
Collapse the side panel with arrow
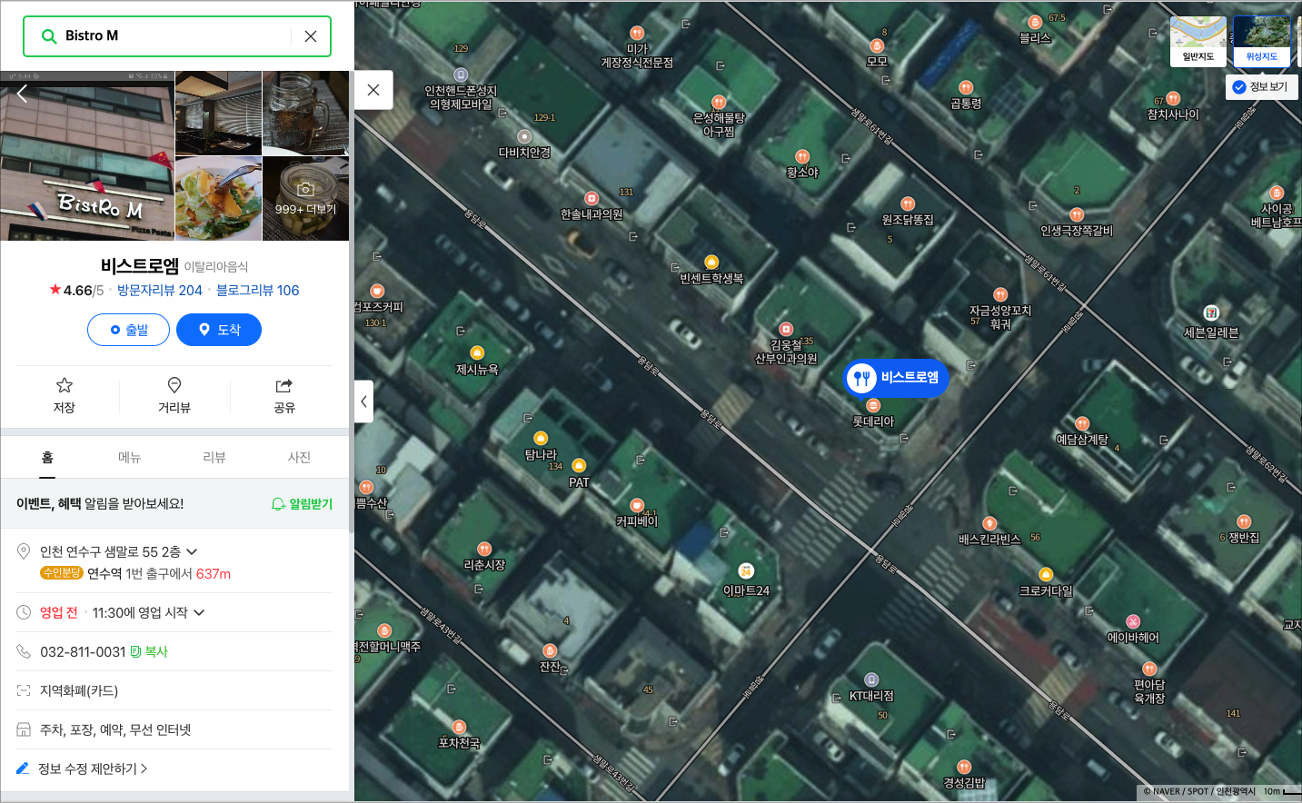363,401
